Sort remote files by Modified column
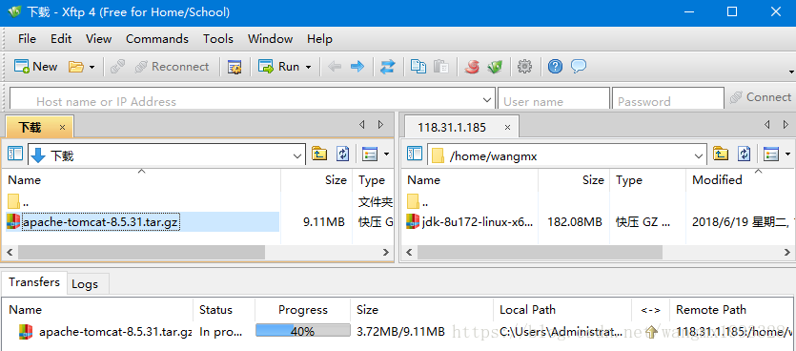This screenshot has height=351, width=796. coord(717,180)
